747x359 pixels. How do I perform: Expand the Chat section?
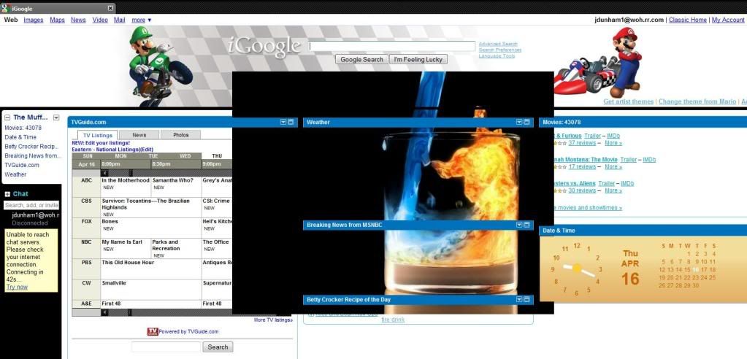pyautogui.click(x=7, y=194)
